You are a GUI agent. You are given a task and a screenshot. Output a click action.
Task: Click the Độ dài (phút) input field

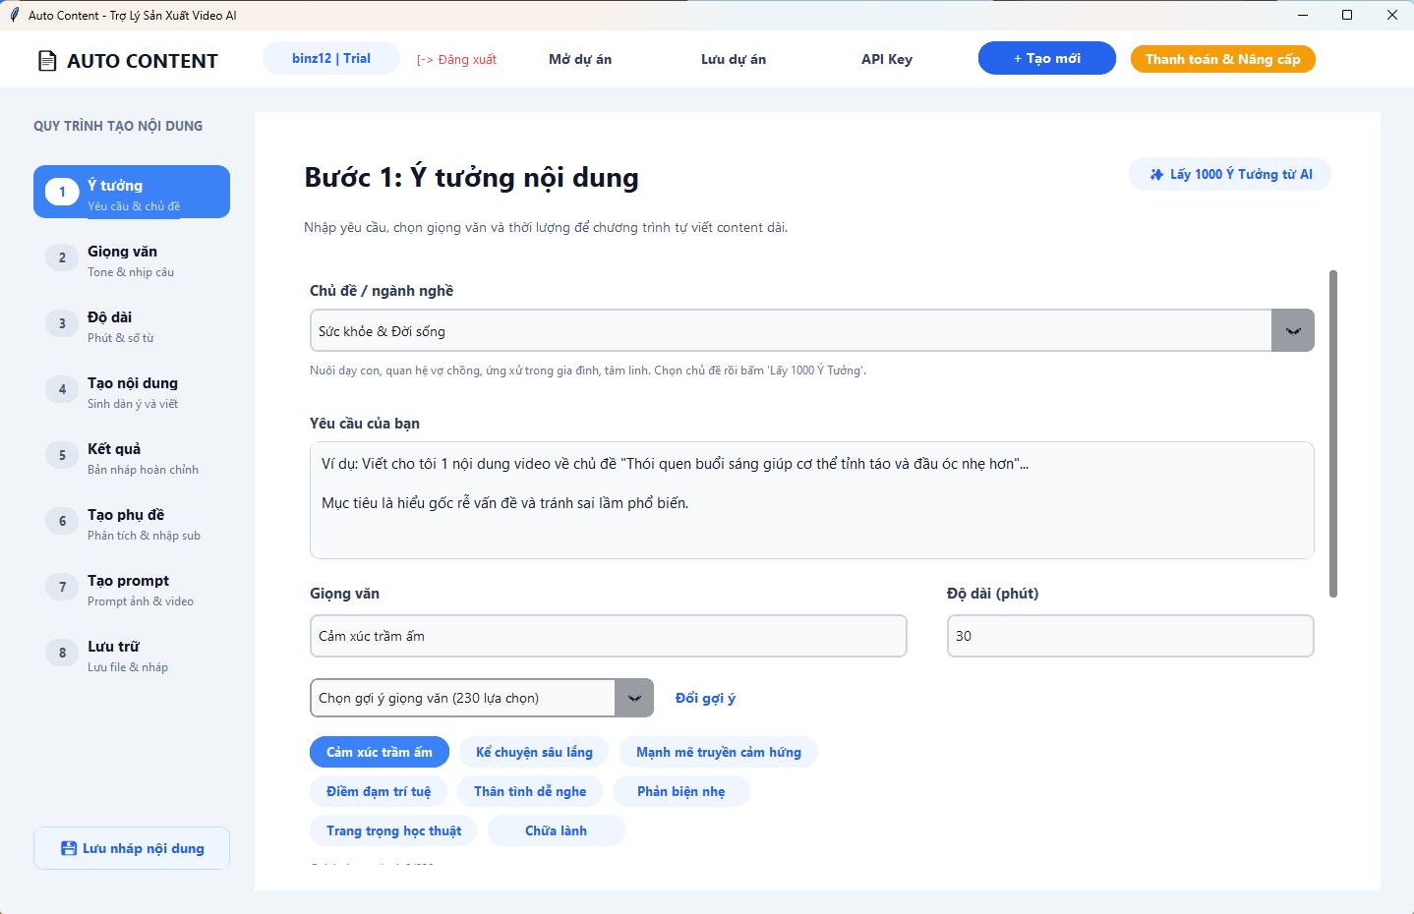coord(1131,636)
